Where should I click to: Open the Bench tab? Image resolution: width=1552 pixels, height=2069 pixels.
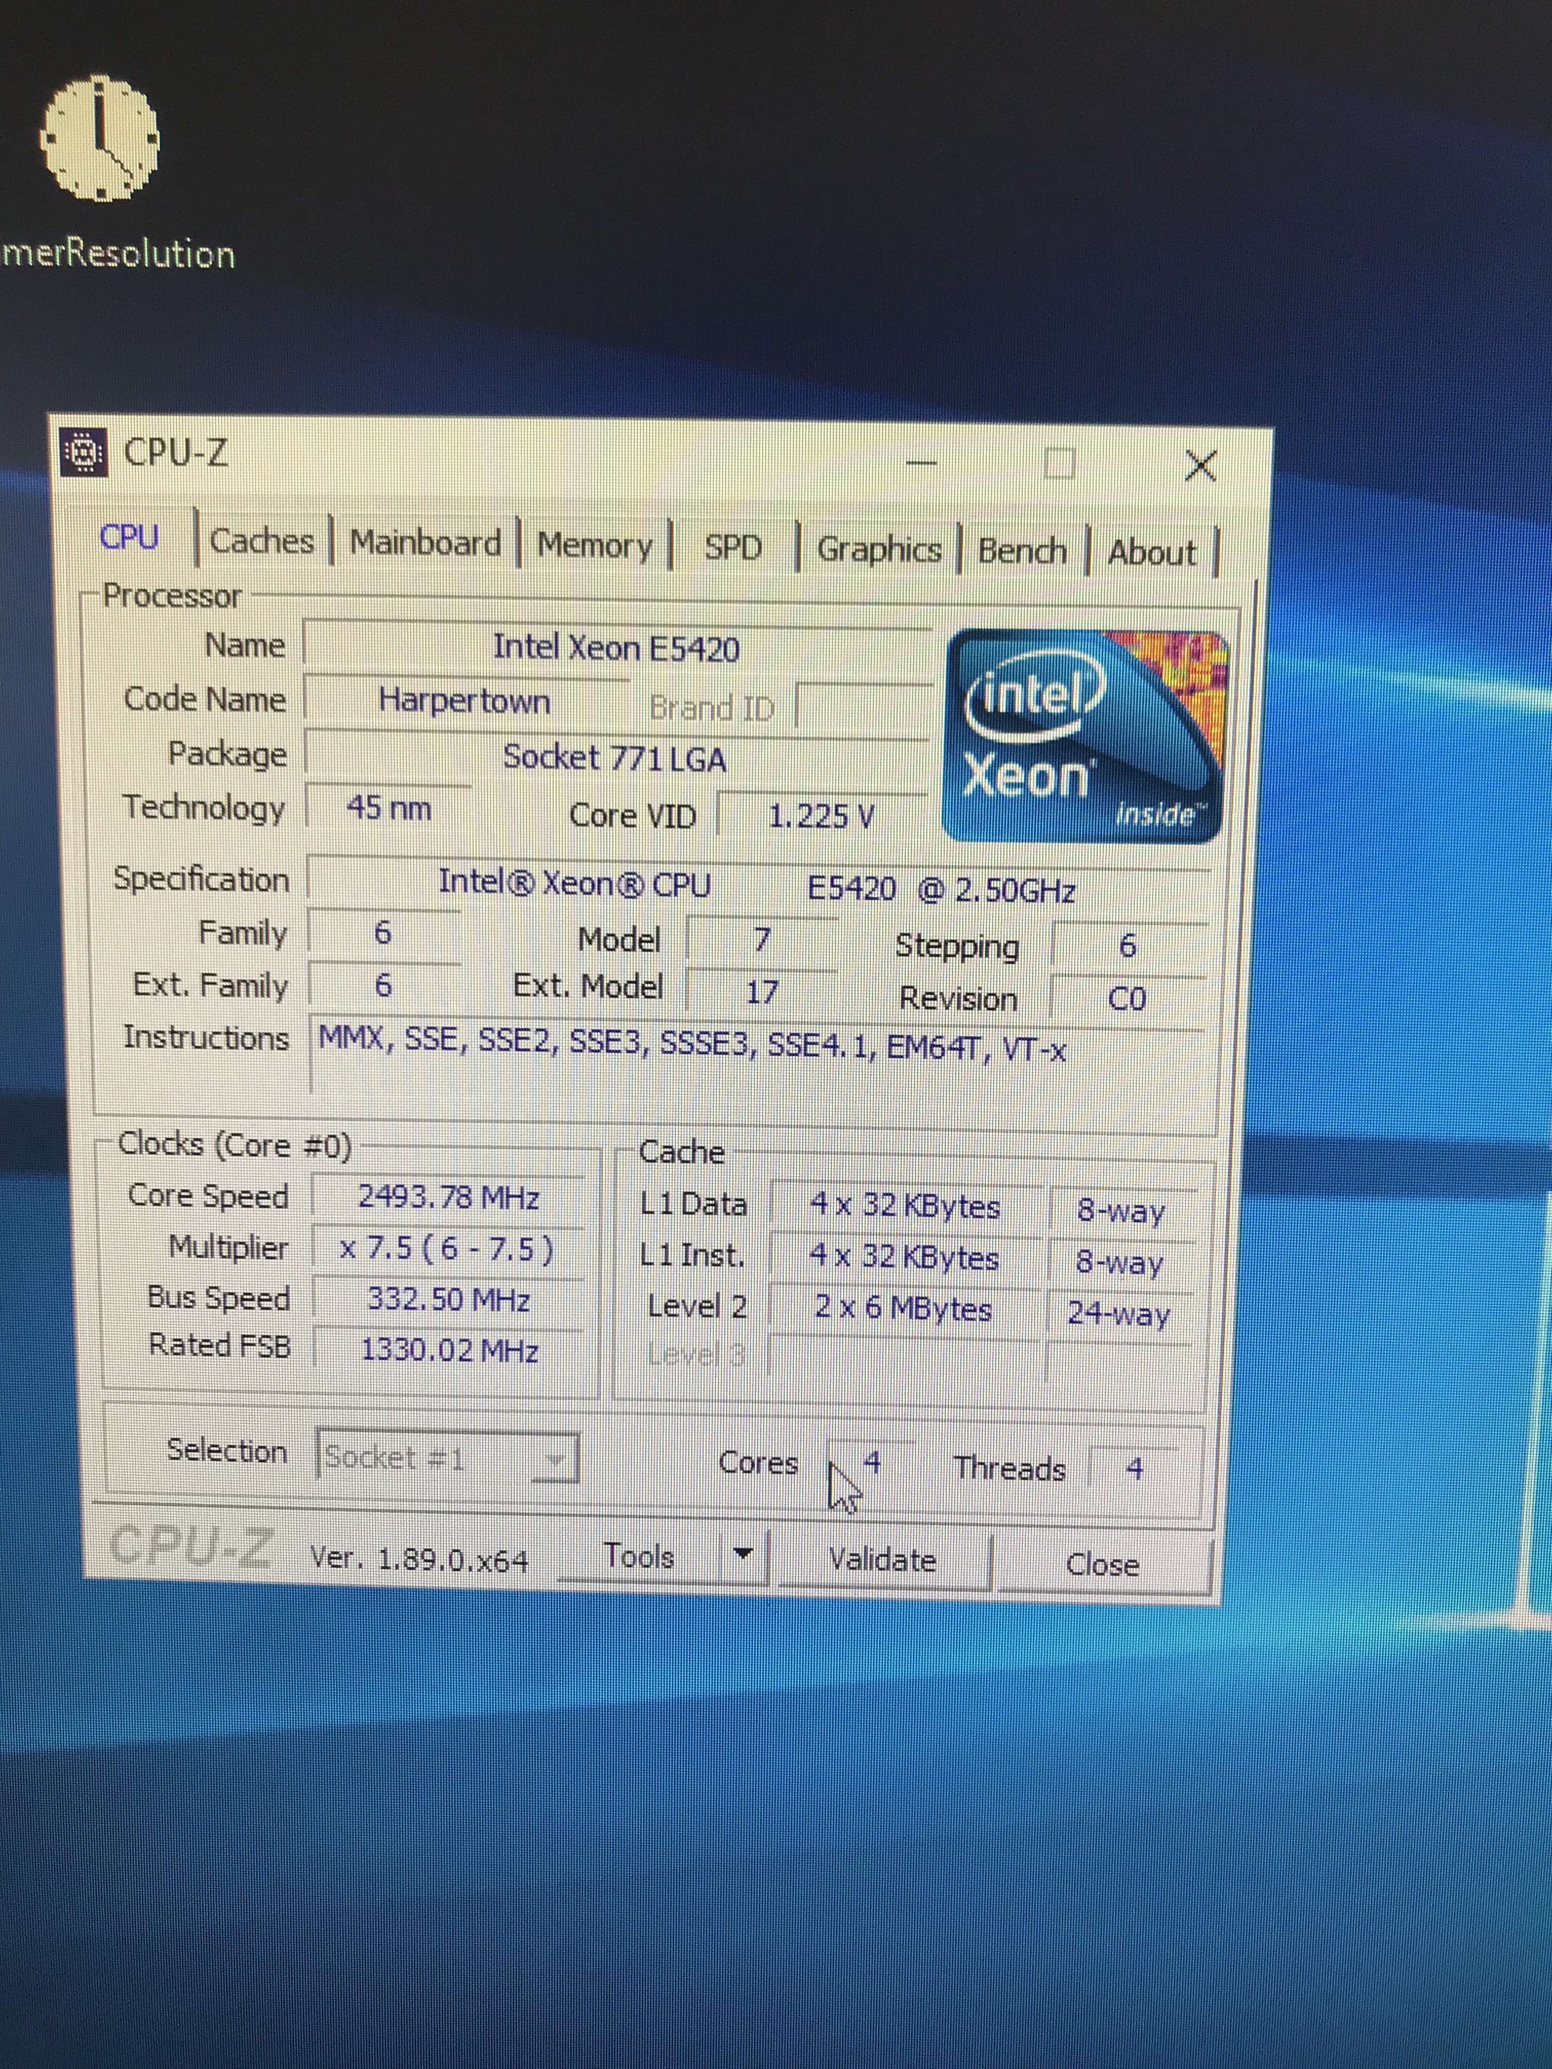pyautogui.click(x=1021, y=551)
